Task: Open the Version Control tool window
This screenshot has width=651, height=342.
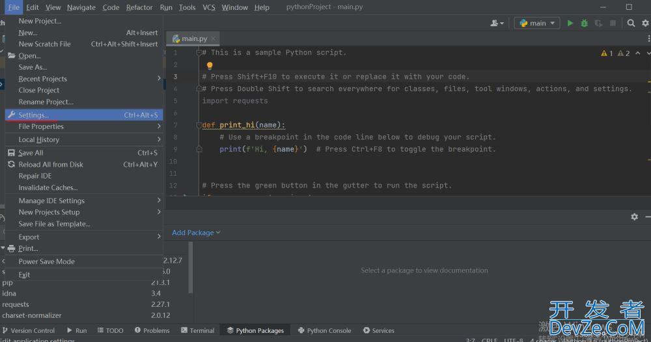Action: (x=28, y=330)
